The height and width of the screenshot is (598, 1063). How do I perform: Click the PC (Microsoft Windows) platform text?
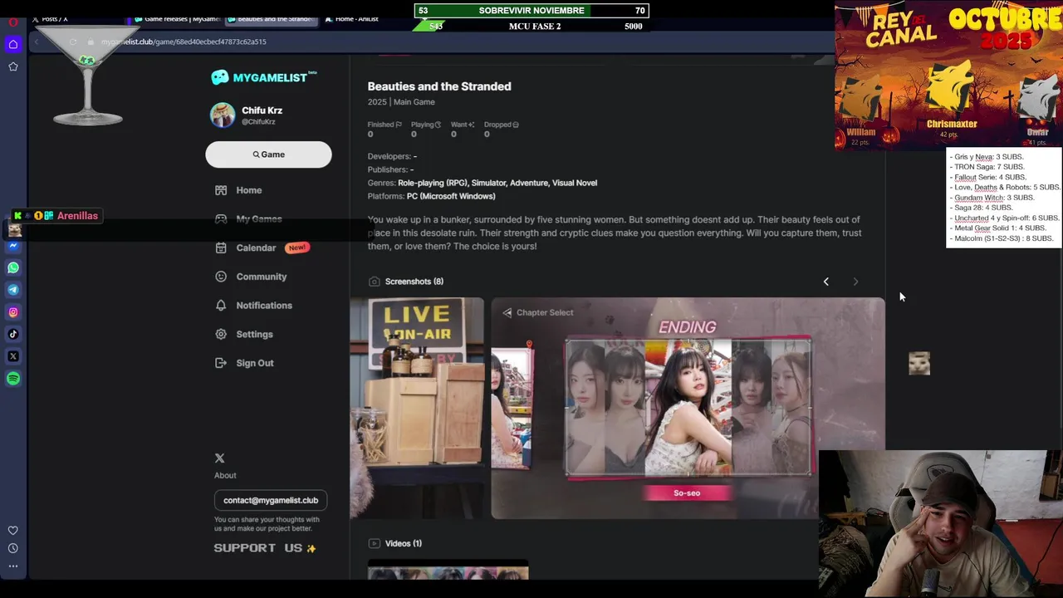pos(451,196)
